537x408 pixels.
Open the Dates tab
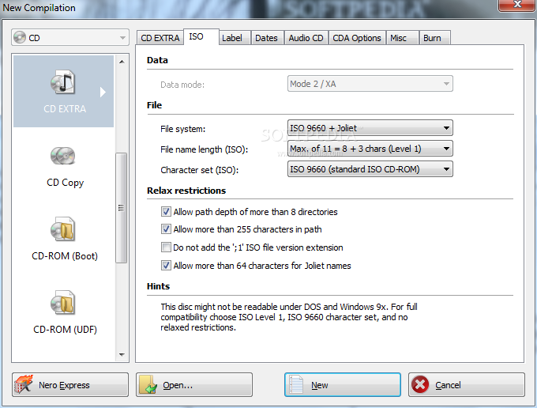point(267,38)
